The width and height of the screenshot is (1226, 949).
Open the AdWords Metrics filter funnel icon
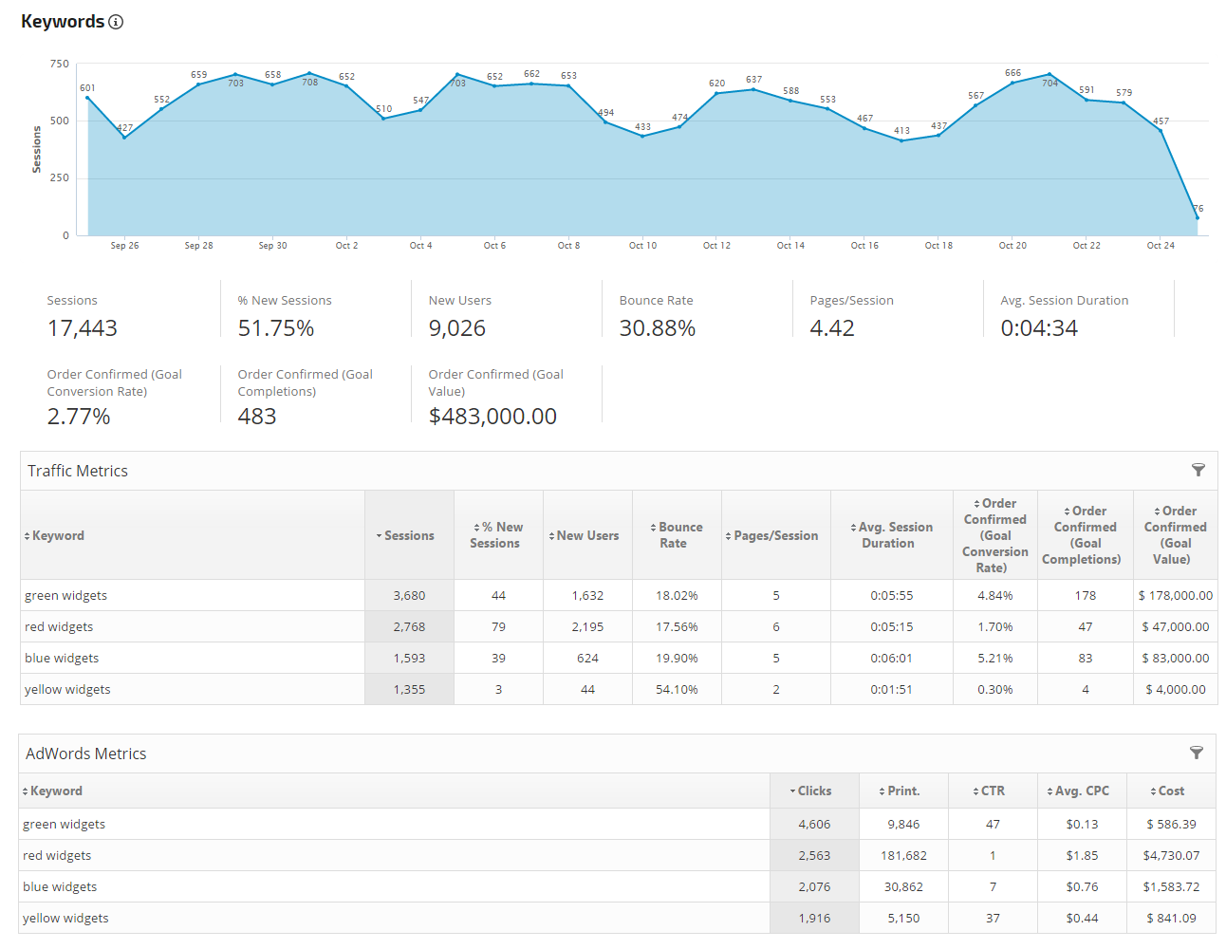[x=1196, y=753]
